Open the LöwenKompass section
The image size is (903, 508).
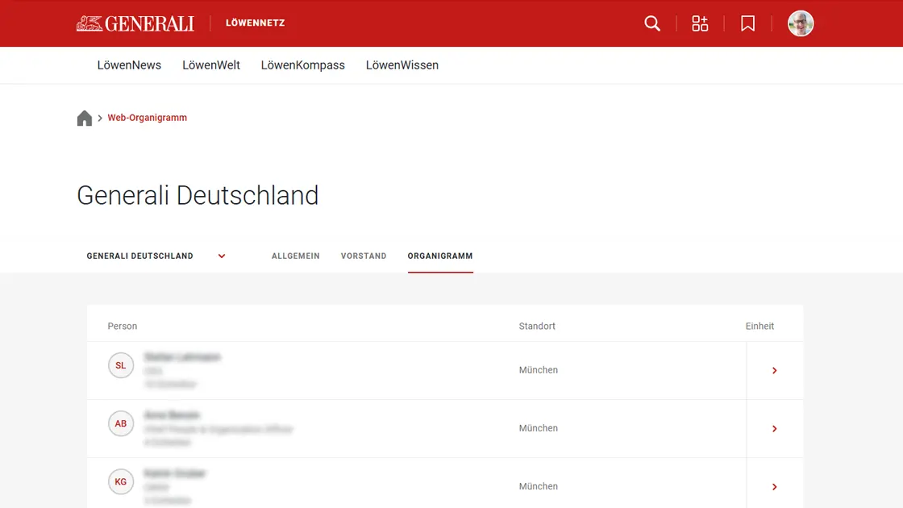click(x=303, y=65)
